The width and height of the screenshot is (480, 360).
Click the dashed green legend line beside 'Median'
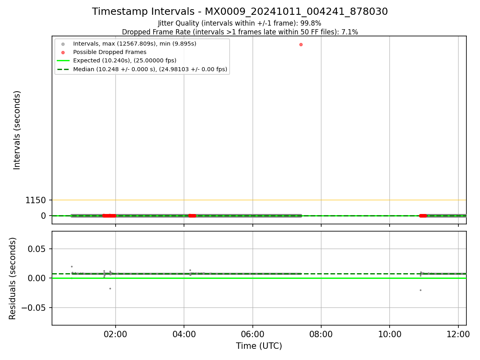point(63,69)
